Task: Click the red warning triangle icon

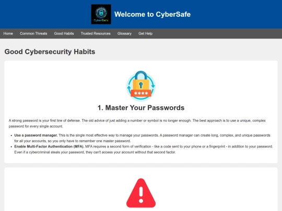Action: pos(141,193)
